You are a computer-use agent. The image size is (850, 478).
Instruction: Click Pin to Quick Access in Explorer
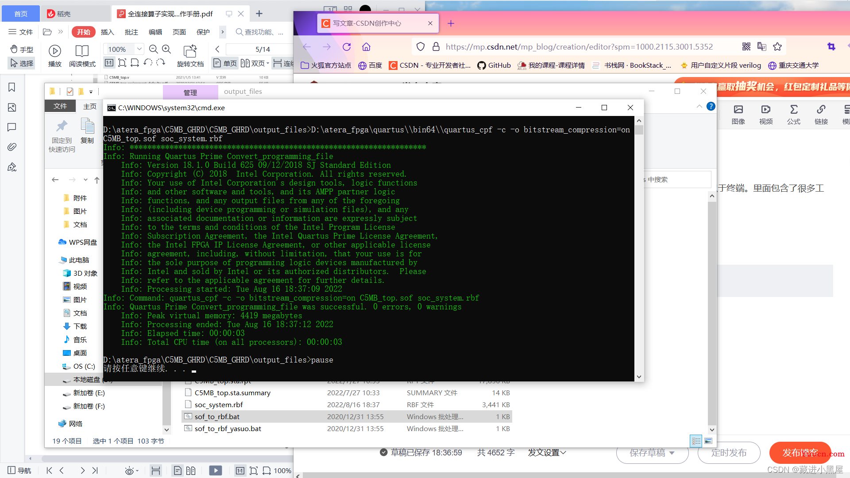(62, 136)
